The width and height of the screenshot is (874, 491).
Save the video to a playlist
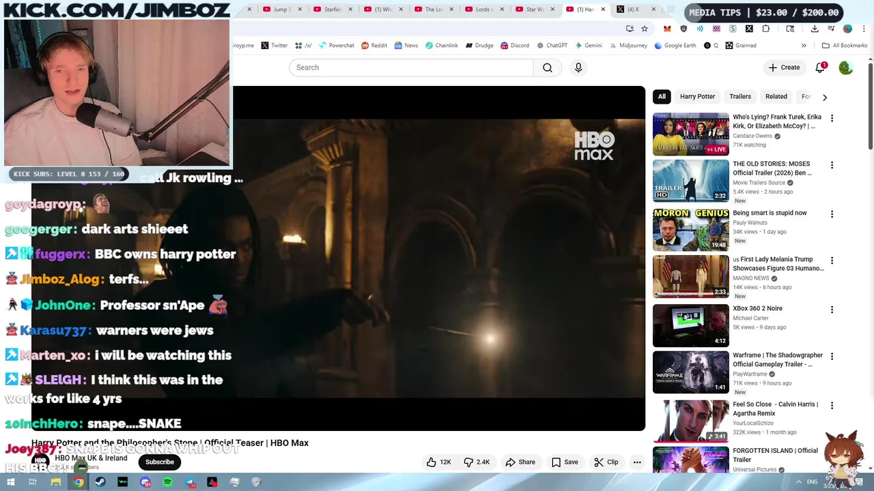[565, 462]
